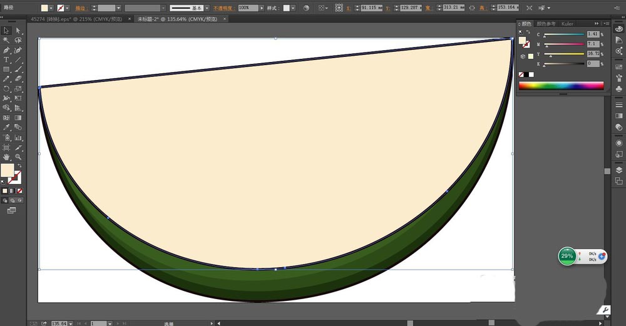Select the Lasso tool

point(18,40)
